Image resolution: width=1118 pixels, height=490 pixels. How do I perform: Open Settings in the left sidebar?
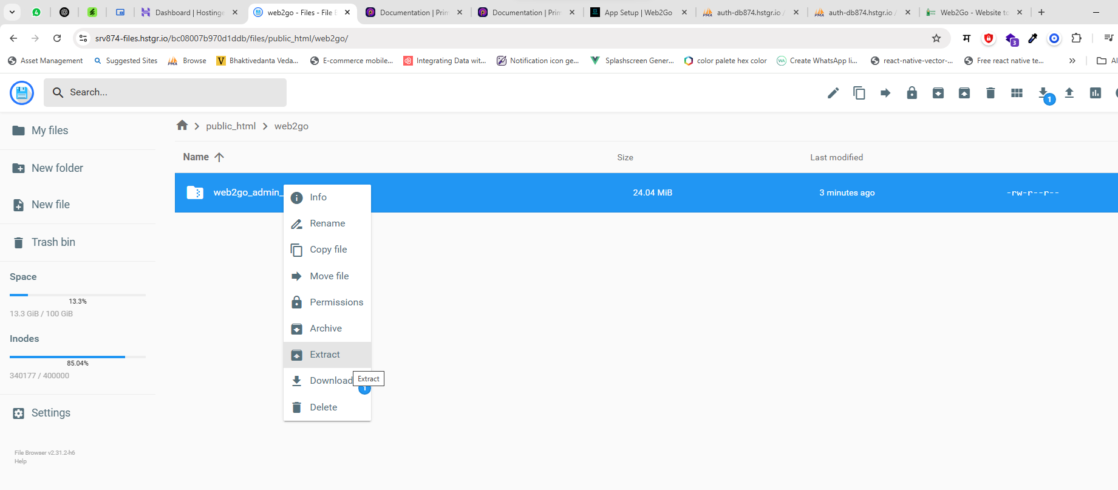(x=50, y=413)
